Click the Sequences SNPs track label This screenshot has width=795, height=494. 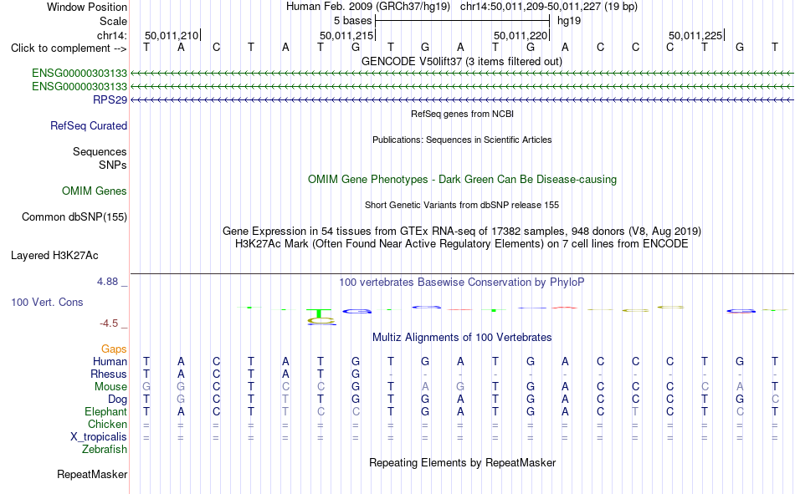(x=100, y=158)
